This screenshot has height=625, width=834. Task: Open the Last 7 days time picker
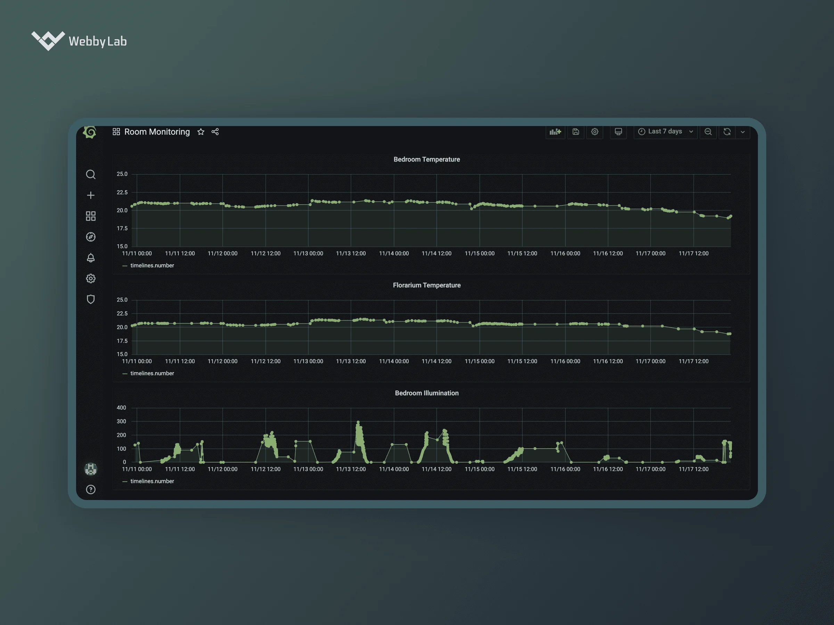[665, 132]
